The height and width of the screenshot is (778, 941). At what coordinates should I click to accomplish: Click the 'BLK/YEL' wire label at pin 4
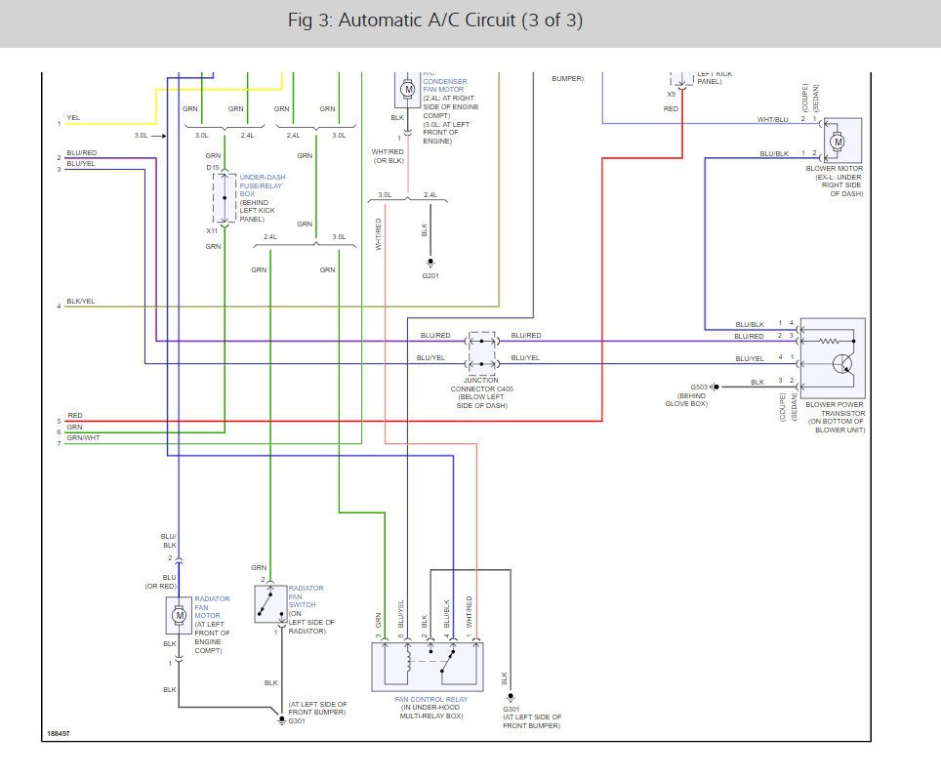80,302
